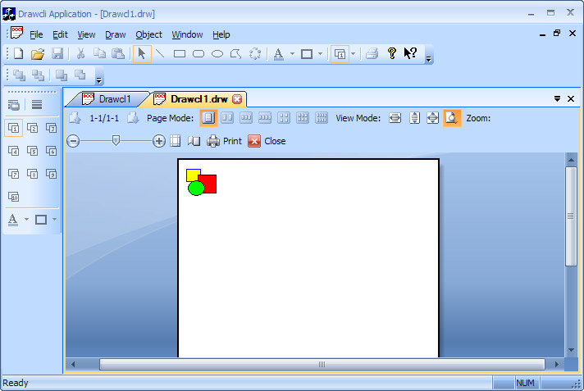The width and height of the screenshot is (584, 391).
Task: Open the View menu
Action: point(86,34)
